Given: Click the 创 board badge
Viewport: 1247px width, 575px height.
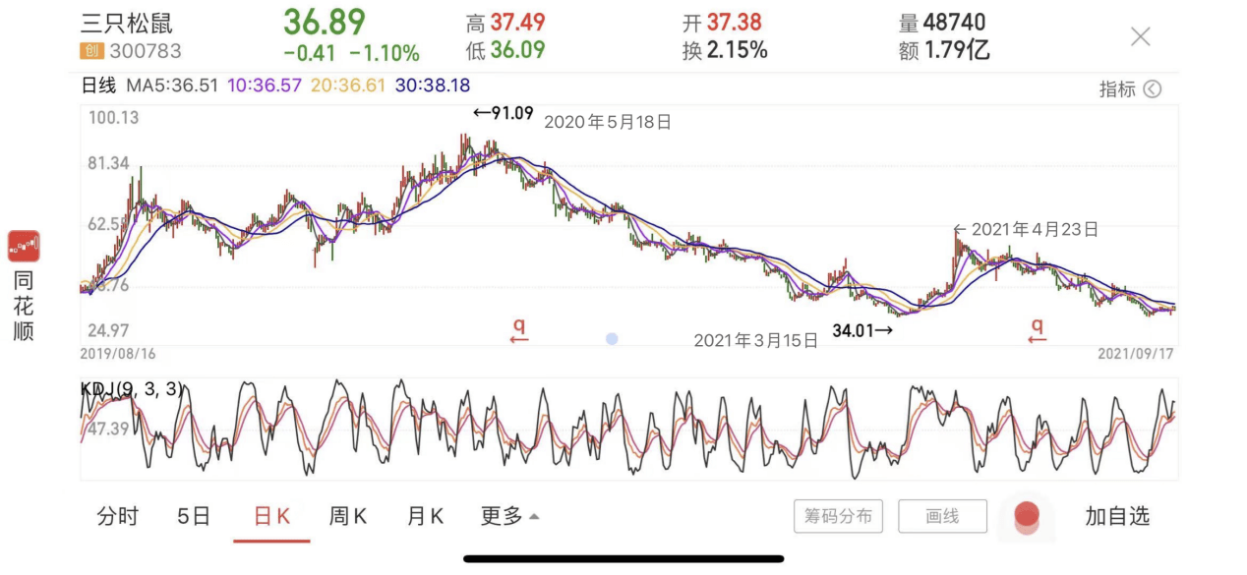Looking at the screenshot, I should (91, 51).
